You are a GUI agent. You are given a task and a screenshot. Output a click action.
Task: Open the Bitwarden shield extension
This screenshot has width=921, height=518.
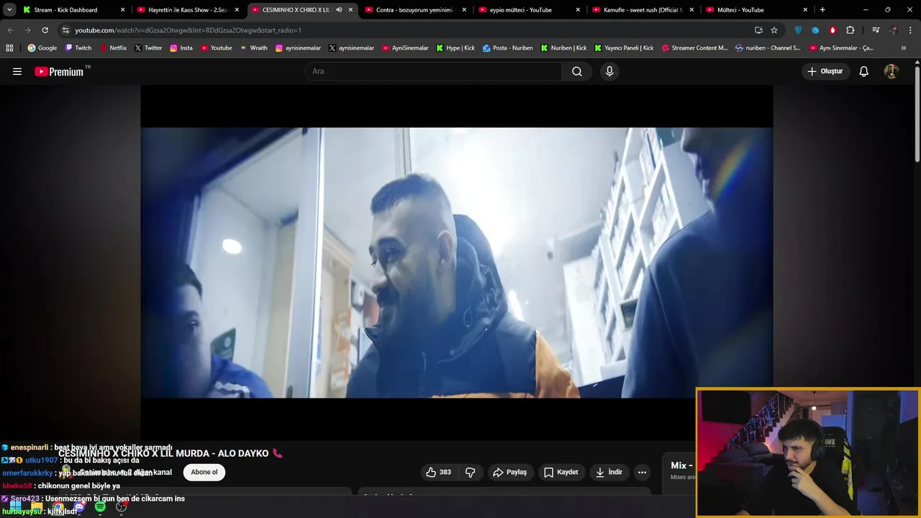[x=798, y=30]
